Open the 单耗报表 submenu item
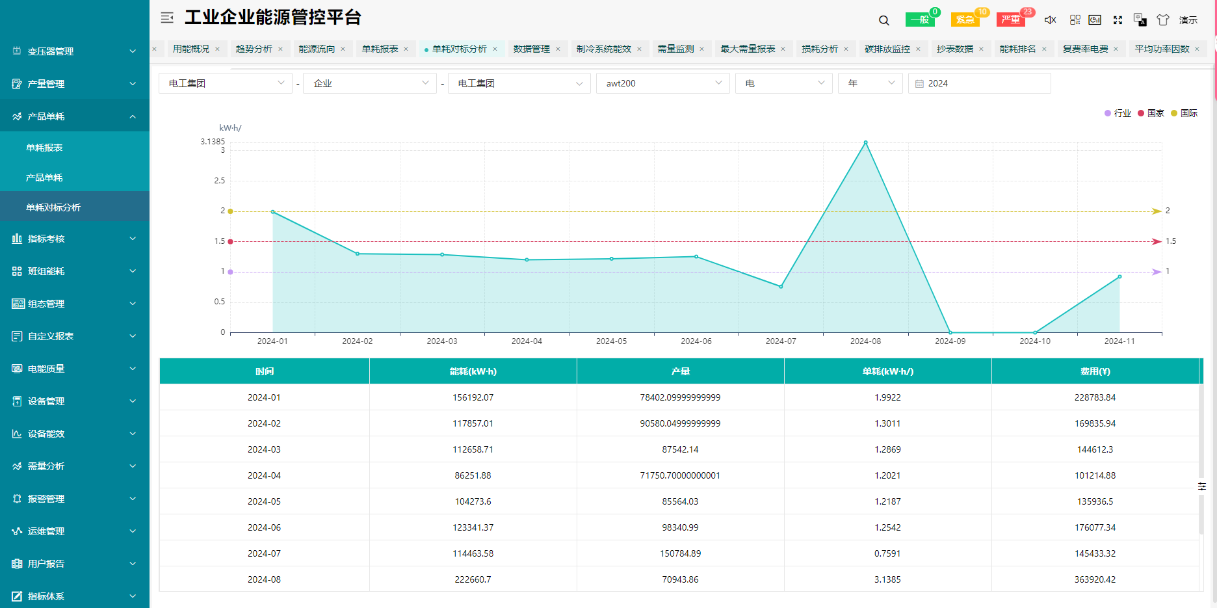The height and width of the screenshot is (608, 1217). pyautogui.click(x=75, y=148)
